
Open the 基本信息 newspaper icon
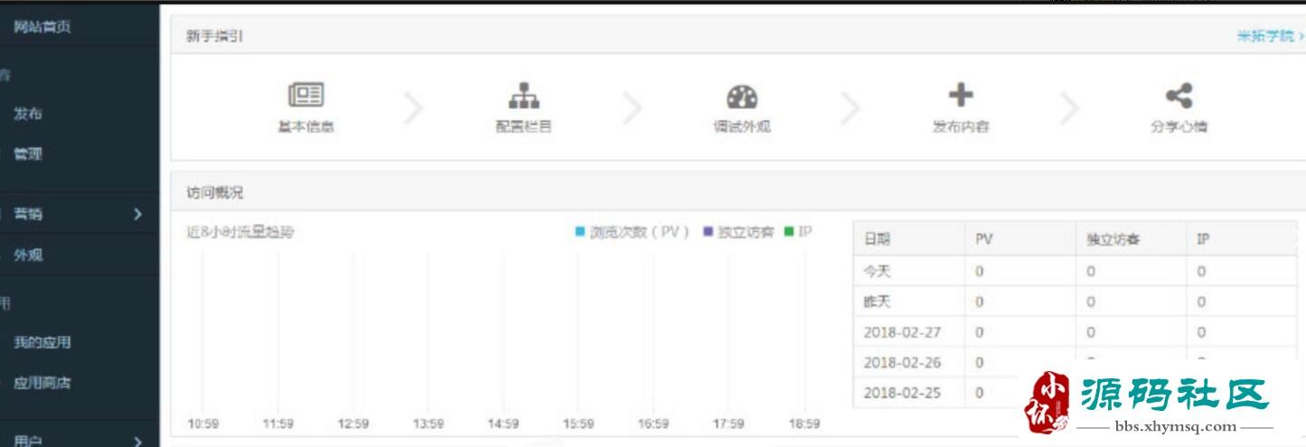[x=306, y=95]
